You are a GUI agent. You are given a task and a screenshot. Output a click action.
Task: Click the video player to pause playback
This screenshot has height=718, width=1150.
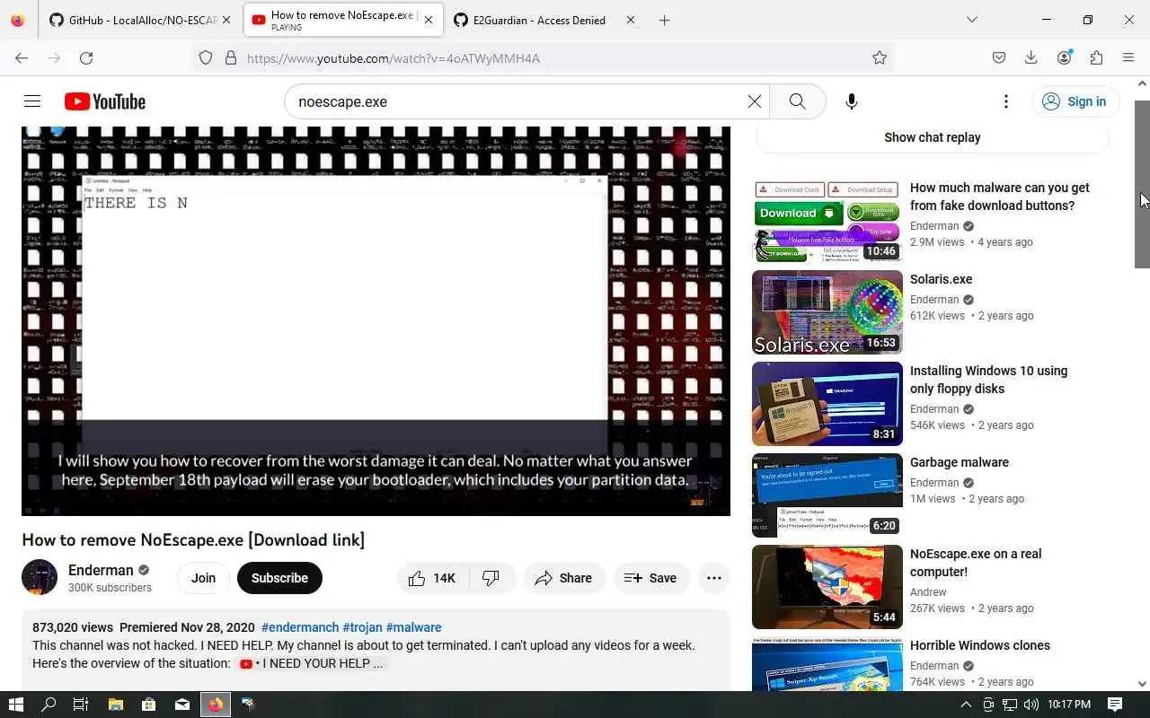point(376,320)
